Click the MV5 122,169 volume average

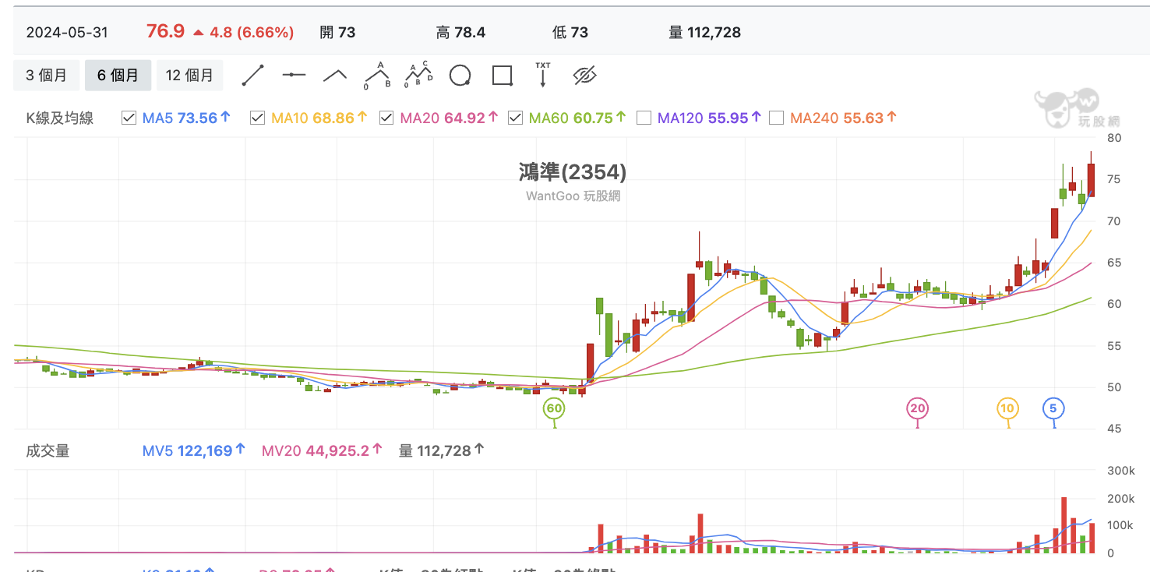(187, 450)
